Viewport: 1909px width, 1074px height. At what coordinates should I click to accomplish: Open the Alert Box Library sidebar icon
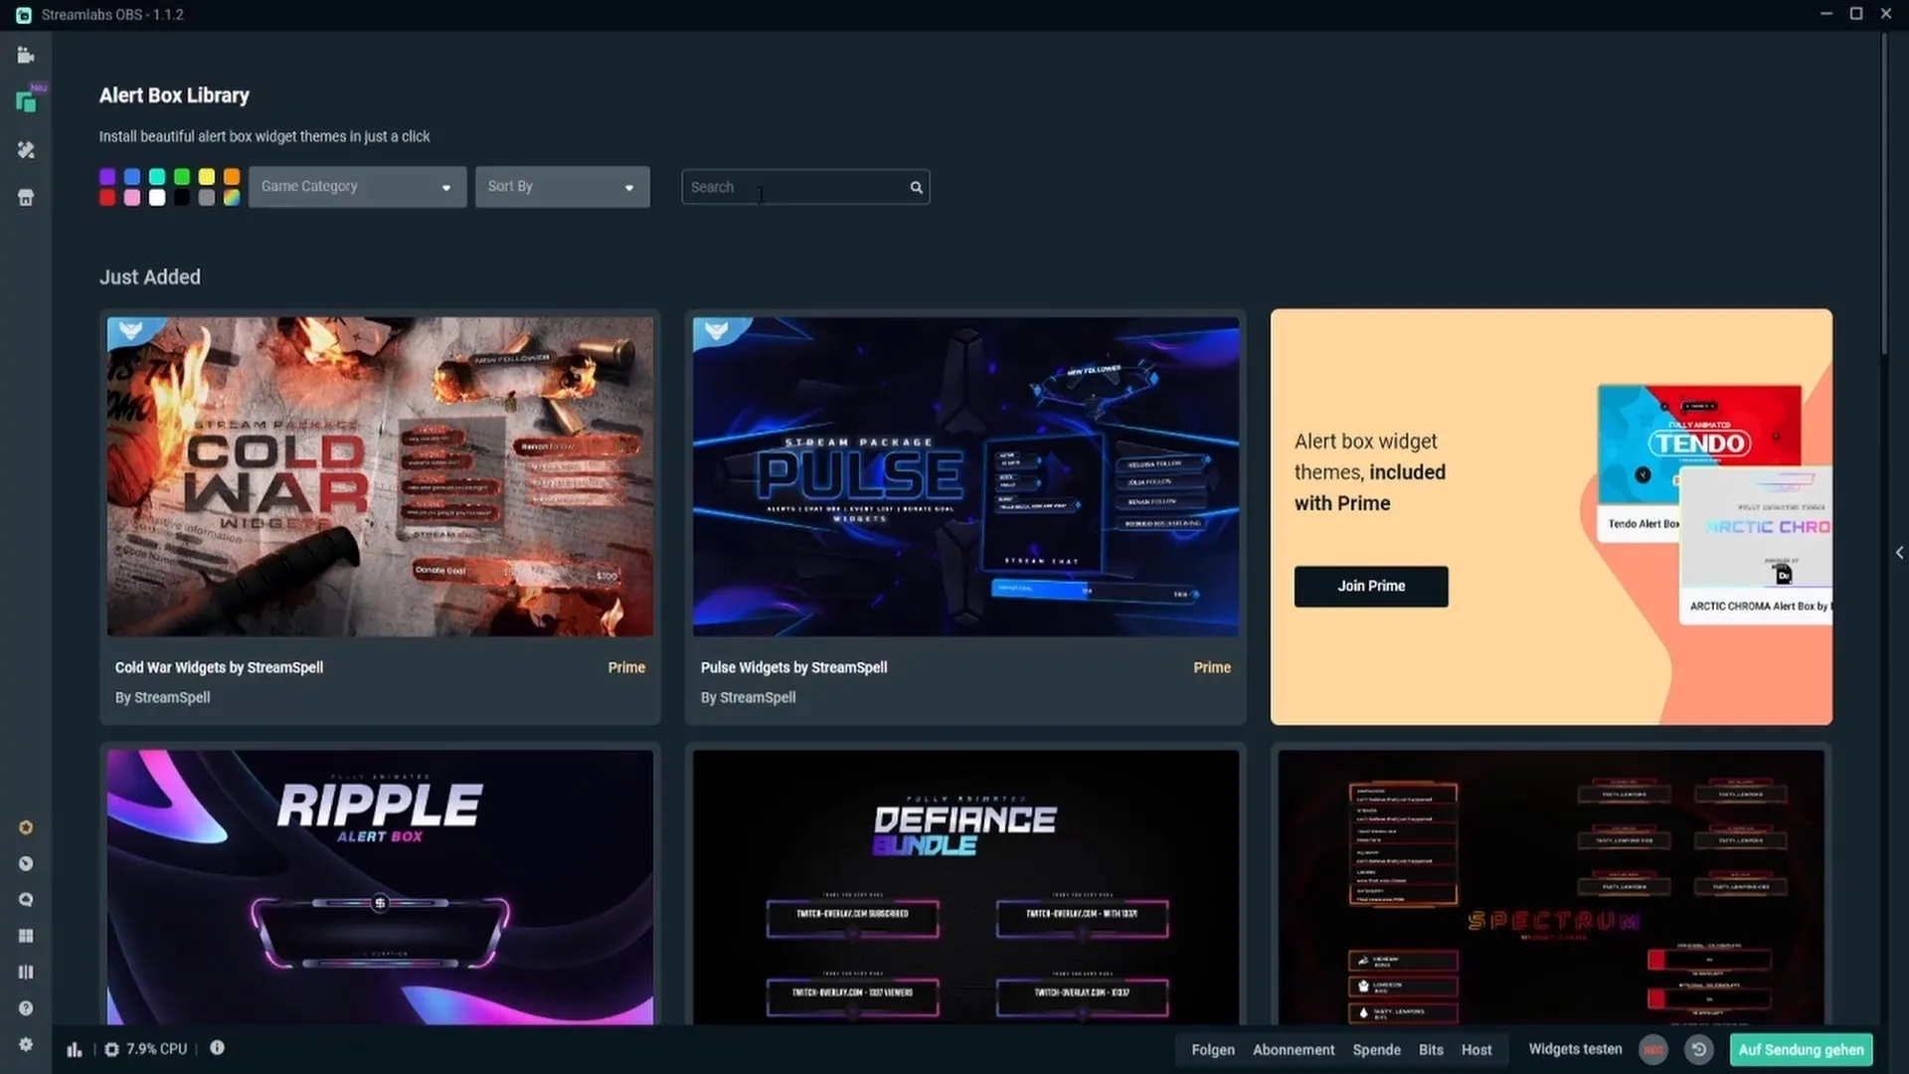pyautogui.click(x=26, y=101)
